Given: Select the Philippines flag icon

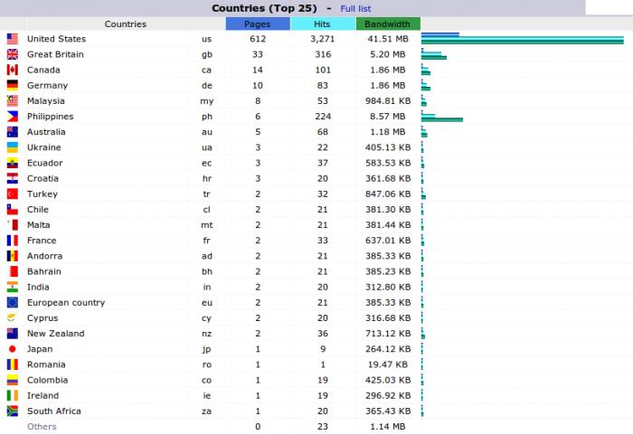Looking at the screenshot, I should pyautogui.click(x=13, y=117).
